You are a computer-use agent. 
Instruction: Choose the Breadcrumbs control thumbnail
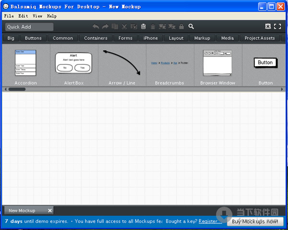pyautogui.click(x=169, y=63)
